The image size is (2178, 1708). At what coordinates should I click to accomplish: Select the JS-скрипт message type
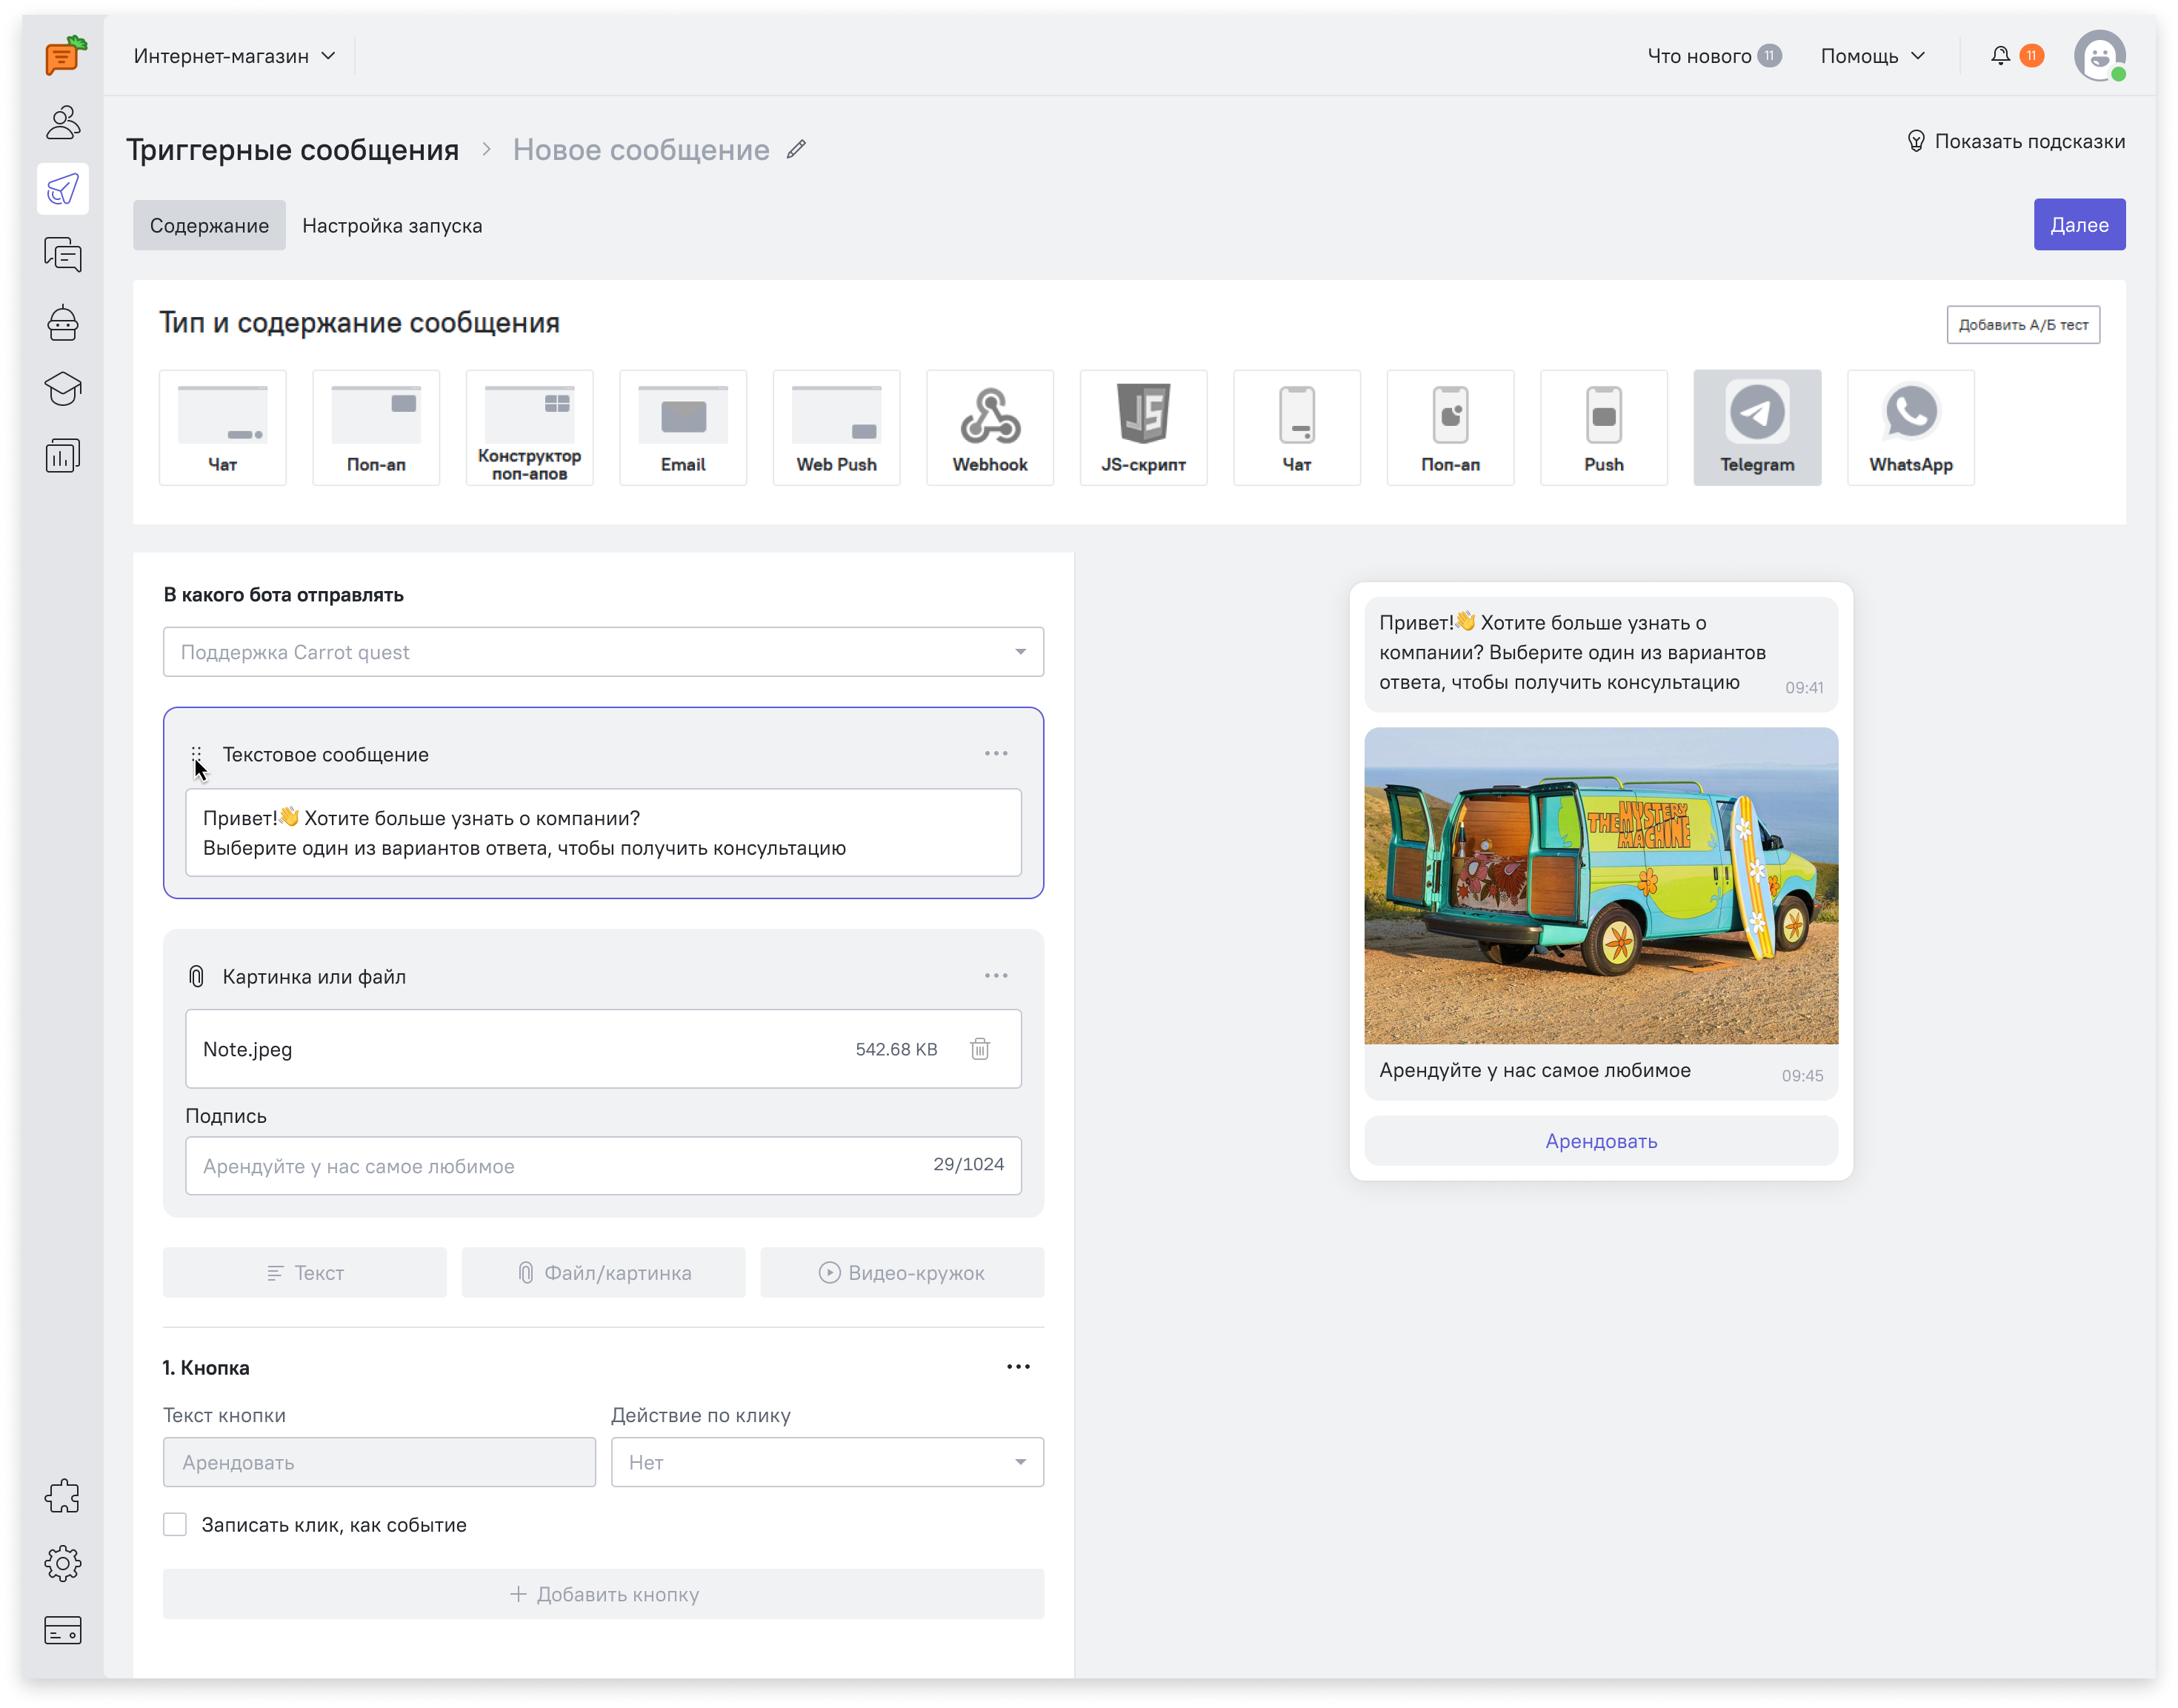[1143, 427]
